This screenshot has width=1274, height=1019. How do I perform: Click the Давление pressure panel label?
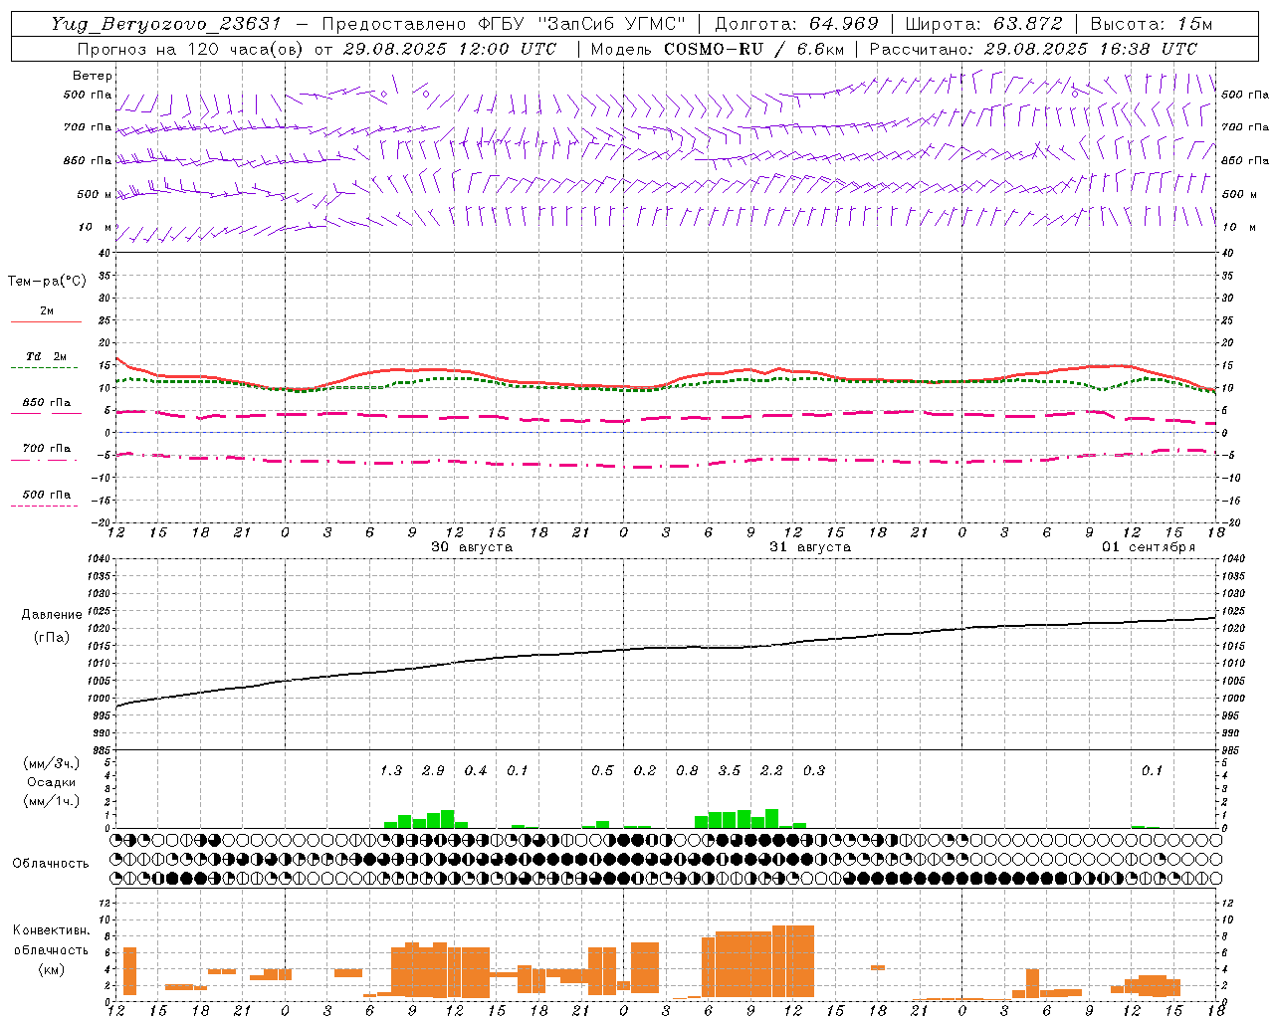tap(52, 615)
